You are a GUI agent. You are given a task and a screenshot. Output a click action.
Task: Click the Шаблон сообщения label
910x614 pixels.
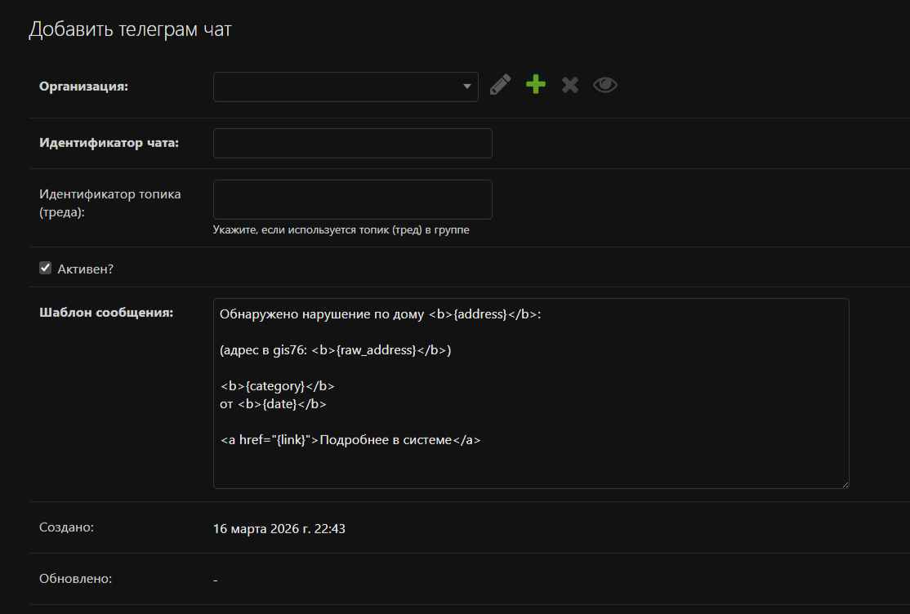[x=106, y=313]
